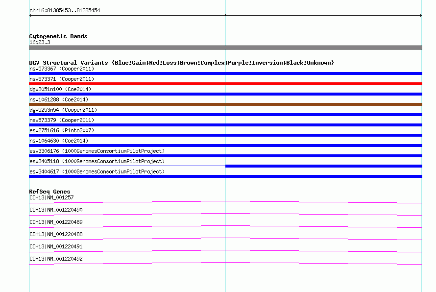Click the center tick on the coordinate ruler
Screen dimensions: 436x292
[225, 15]
